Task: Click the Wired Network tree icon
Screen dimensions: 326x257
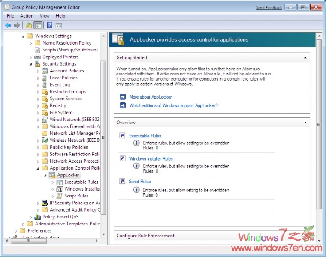Action: [x=45, y=120]
